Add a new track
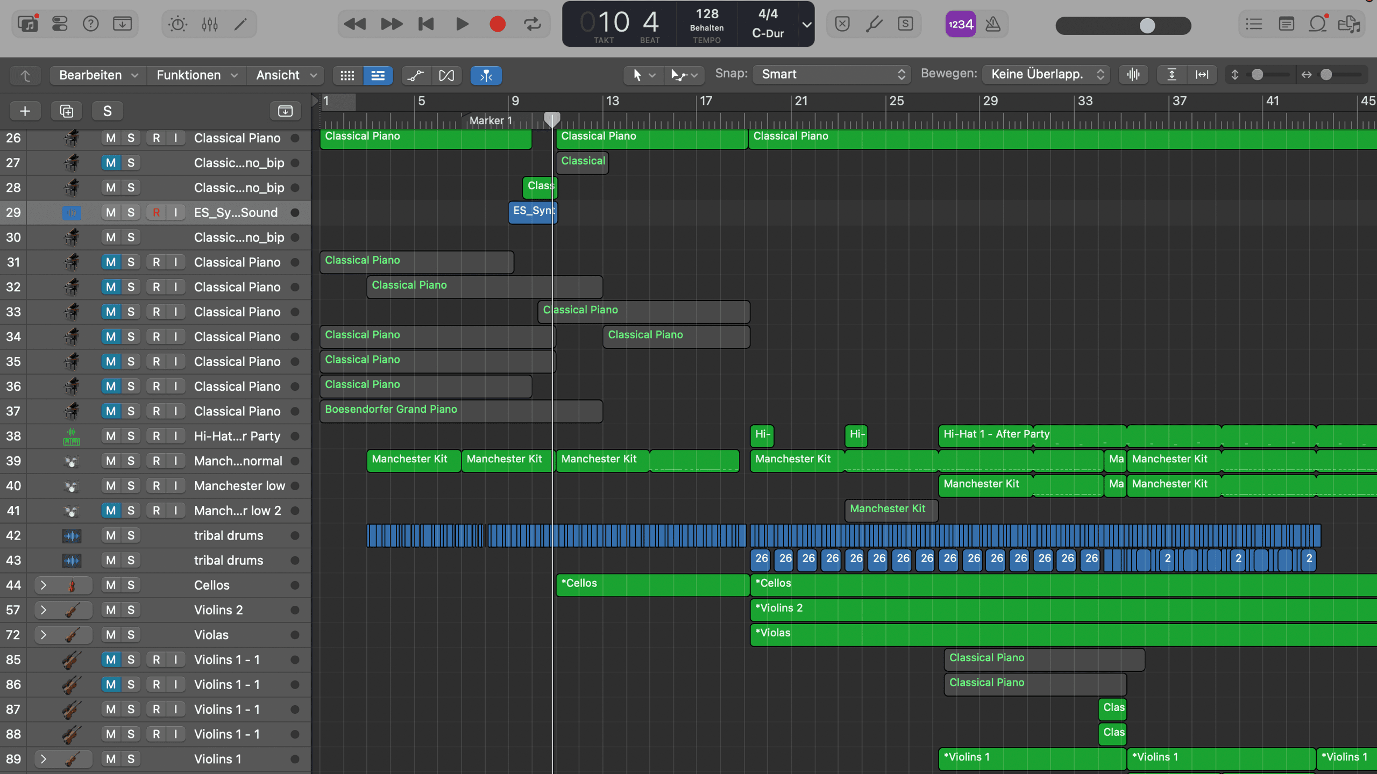Screen dimensions: 1377x774 pyautogui.click(x=25, y=111)
